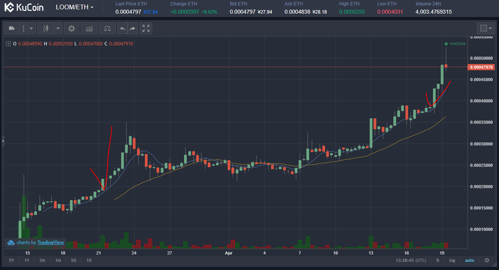Enter fullscreen chart mode
The height and width of the screenshot is (270, 499).
pyautogui.click(x=146, y=28)
